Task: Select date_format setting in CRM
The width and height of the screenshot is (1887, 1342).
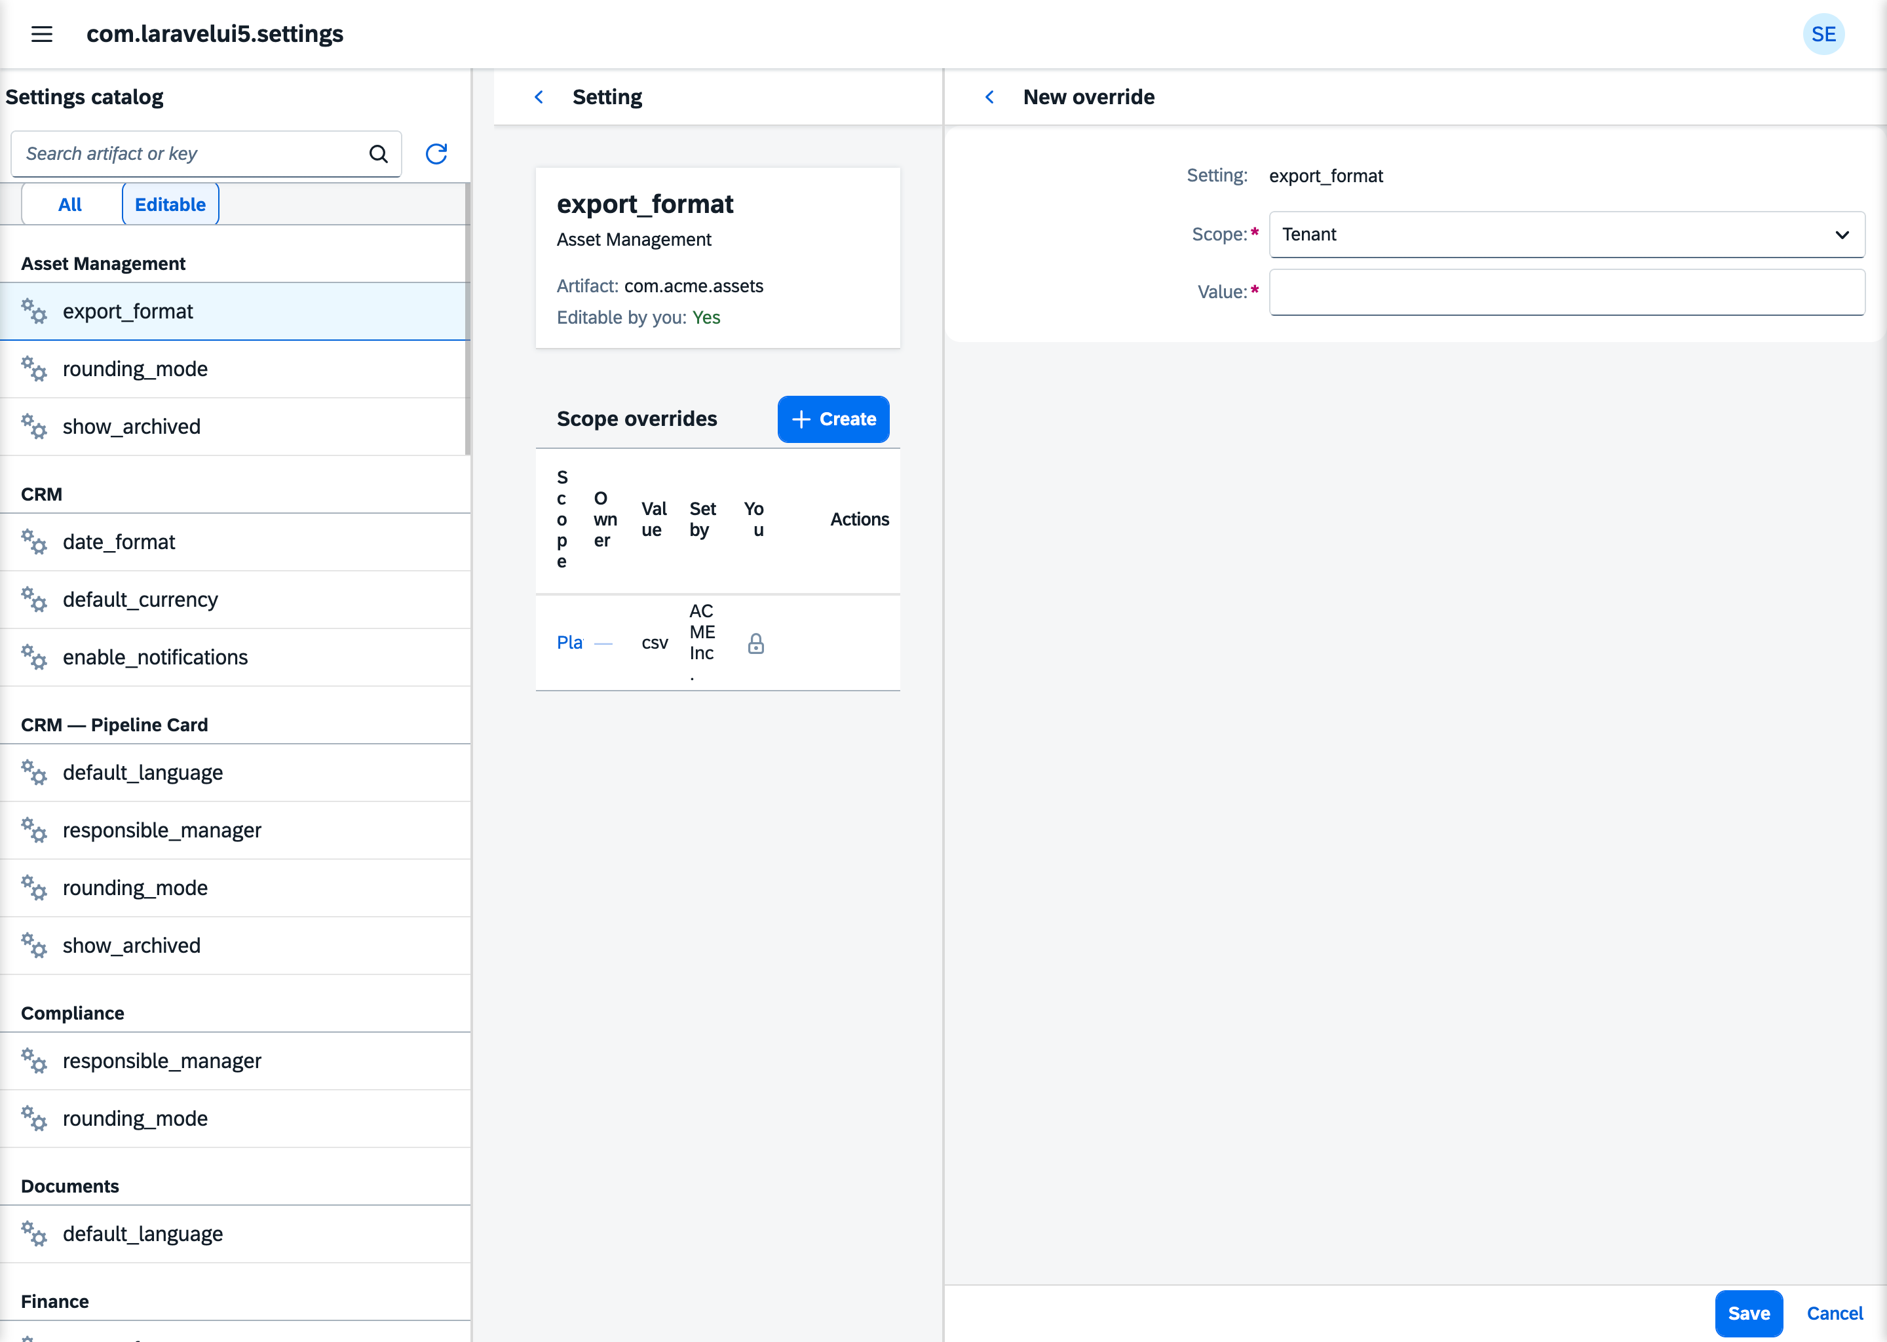Action: tap(235, 542)
